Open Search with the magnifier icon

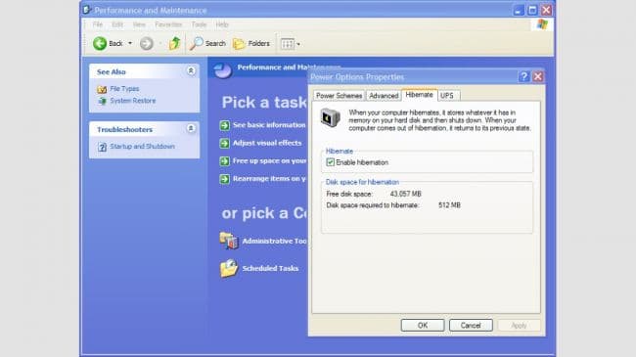coord(197,43)
